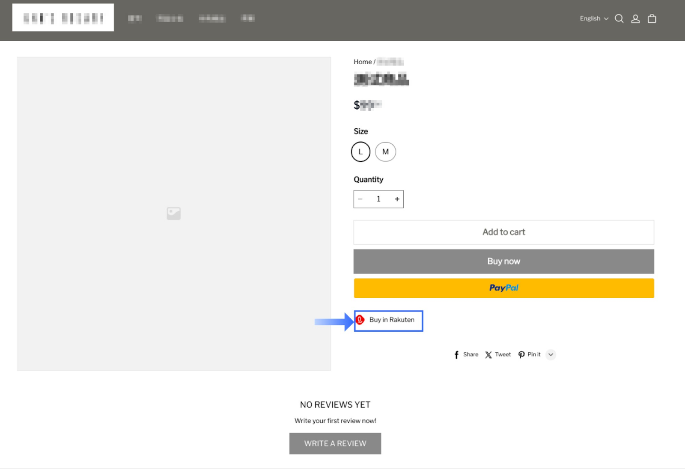Checkout with PayPal

[x=503, y=288]
